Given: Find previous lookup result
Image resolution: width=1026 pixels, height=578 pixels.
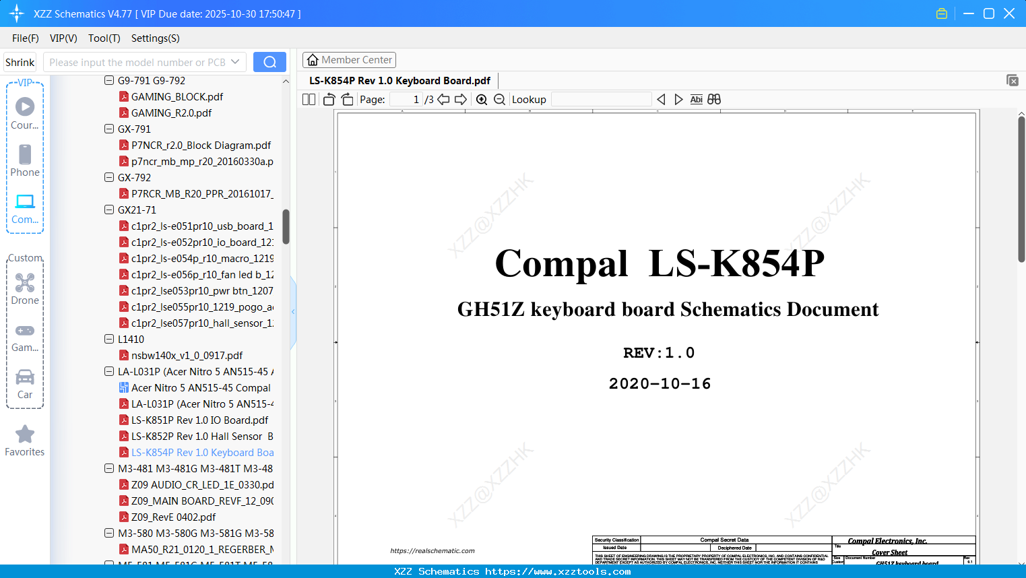Looking at the screenshot, I should tap(661, 100).
